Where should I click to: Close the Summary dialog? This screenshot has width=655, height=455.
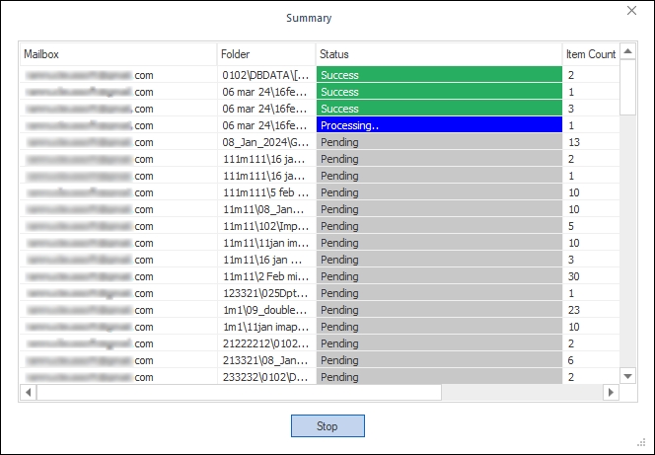(x=632, y=11)
